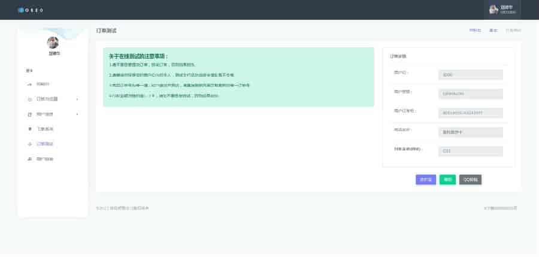
Task: Click the order parameters card heading
Action: point(398,56)
